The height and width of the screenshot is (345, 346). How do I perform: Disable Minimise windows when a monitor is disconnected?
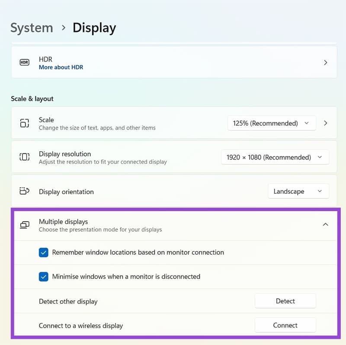(x=43, y=277)
